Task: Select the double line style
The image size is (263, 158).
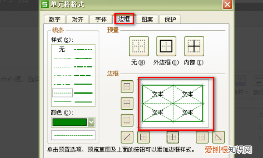Action: point(83,101)
